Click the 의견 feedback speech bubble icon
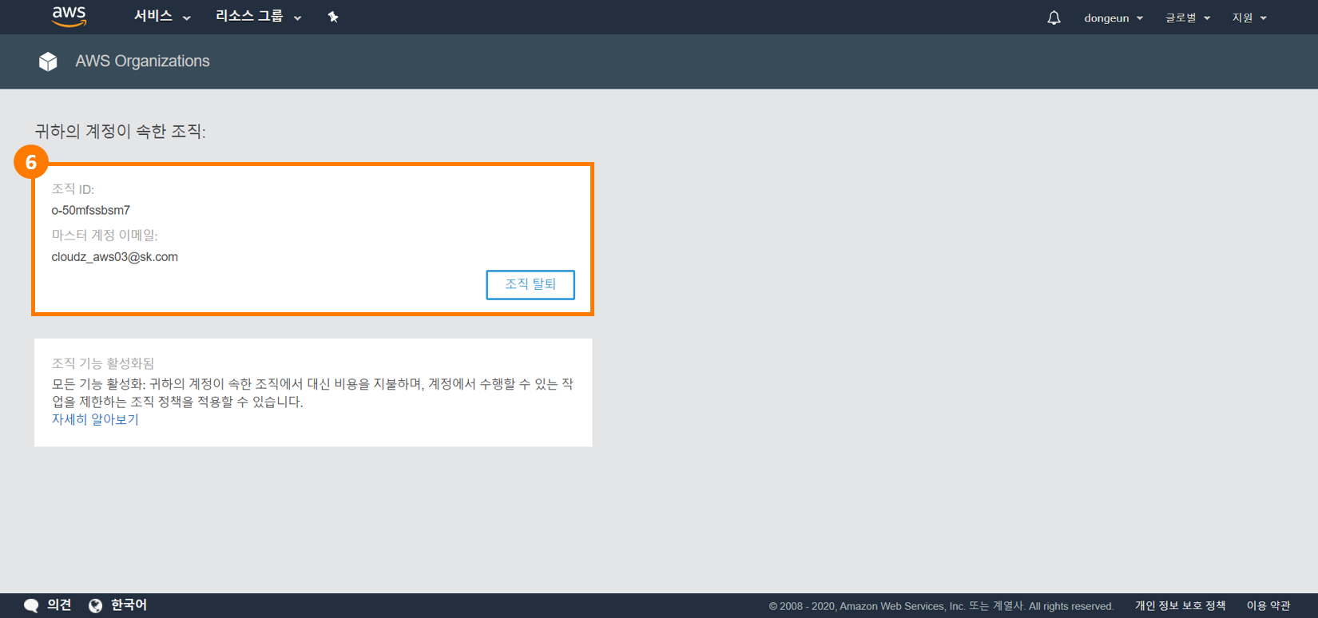 point(31,605)
